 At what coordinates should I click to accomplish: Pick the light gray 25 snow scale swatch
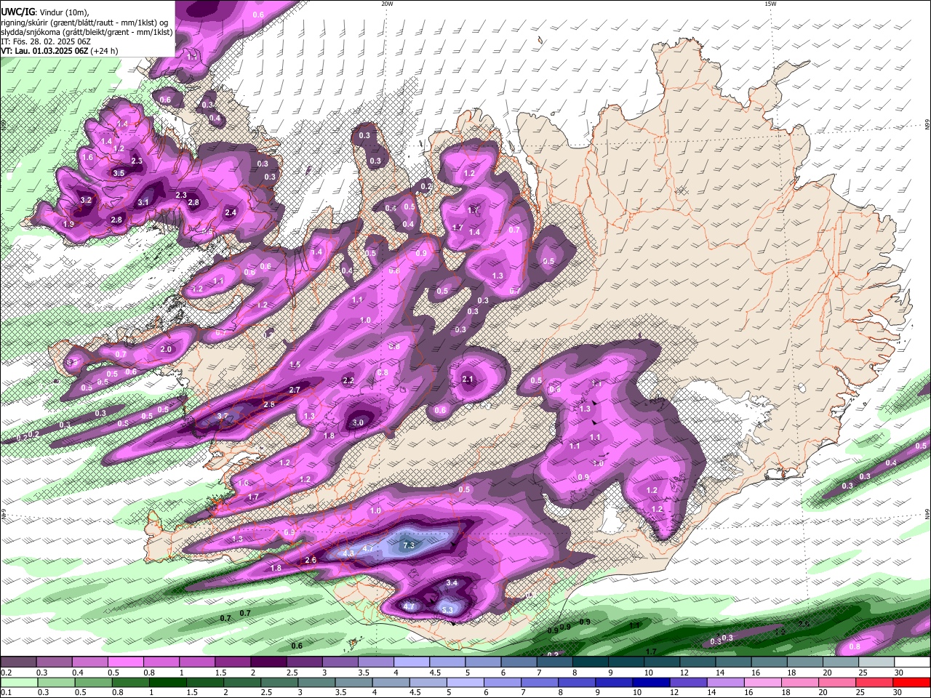tap(877, 662)
